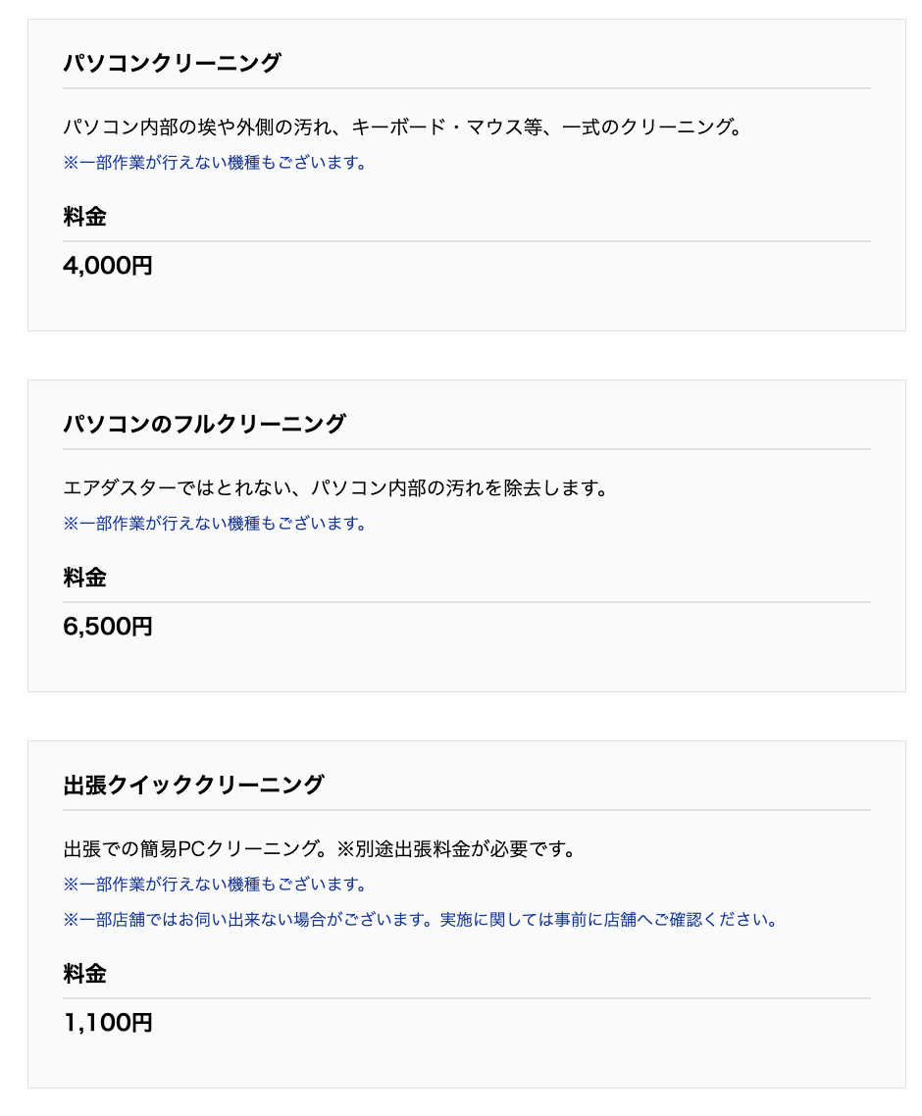Click the 料金 label above 4,000円
Image resolution: width=922 pixels, height=1116 pixels.
point(84,218)
